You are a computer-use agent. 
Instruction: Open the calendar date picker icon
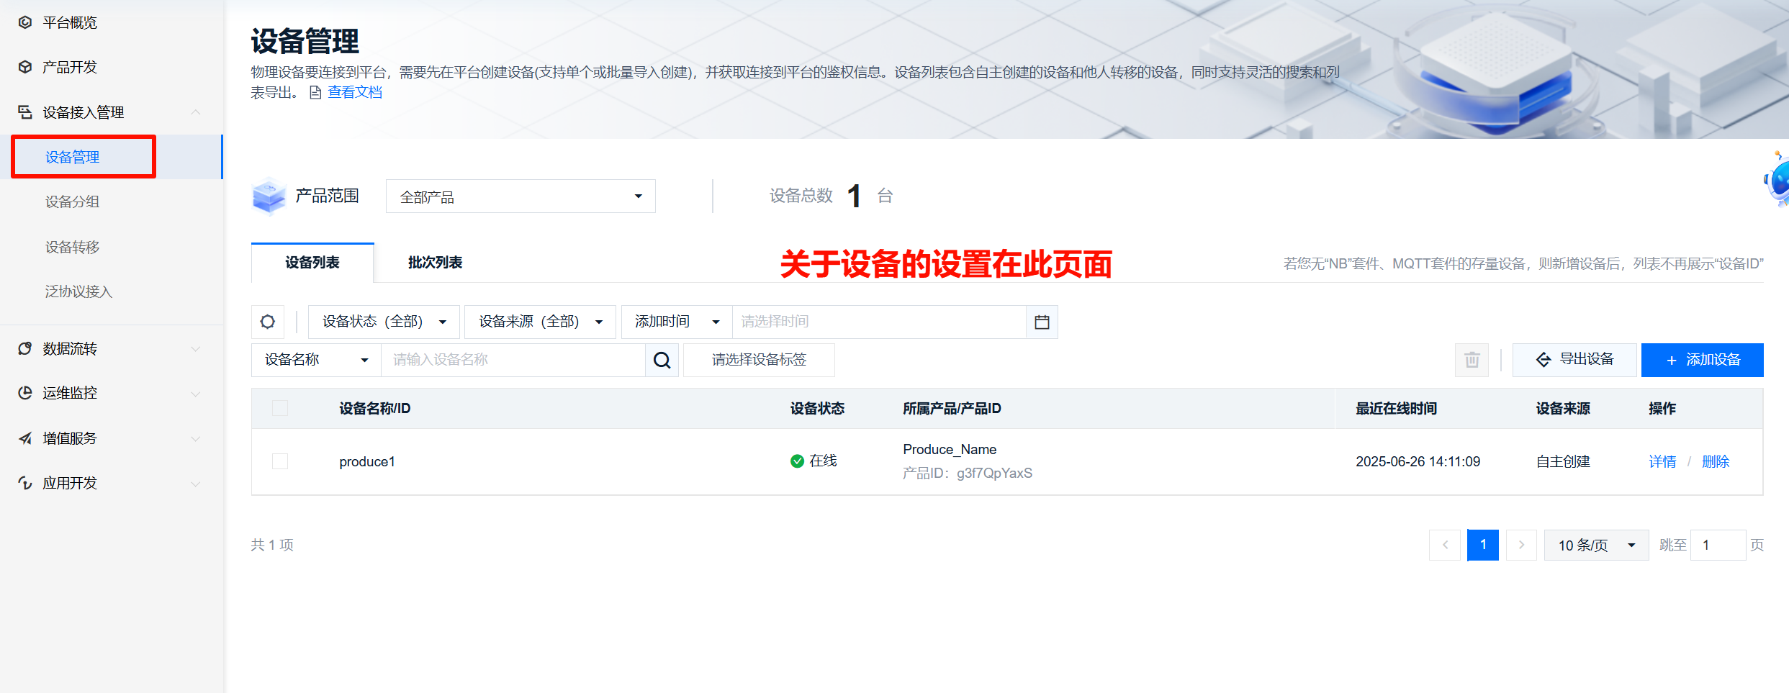click(1041, 322)
